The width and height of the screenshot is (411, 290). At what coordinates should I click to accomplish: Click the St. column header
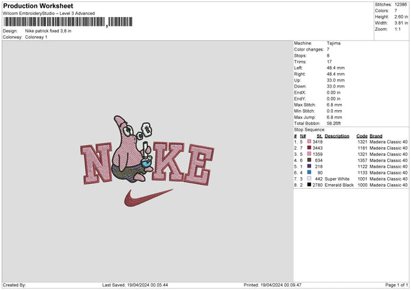319,136
